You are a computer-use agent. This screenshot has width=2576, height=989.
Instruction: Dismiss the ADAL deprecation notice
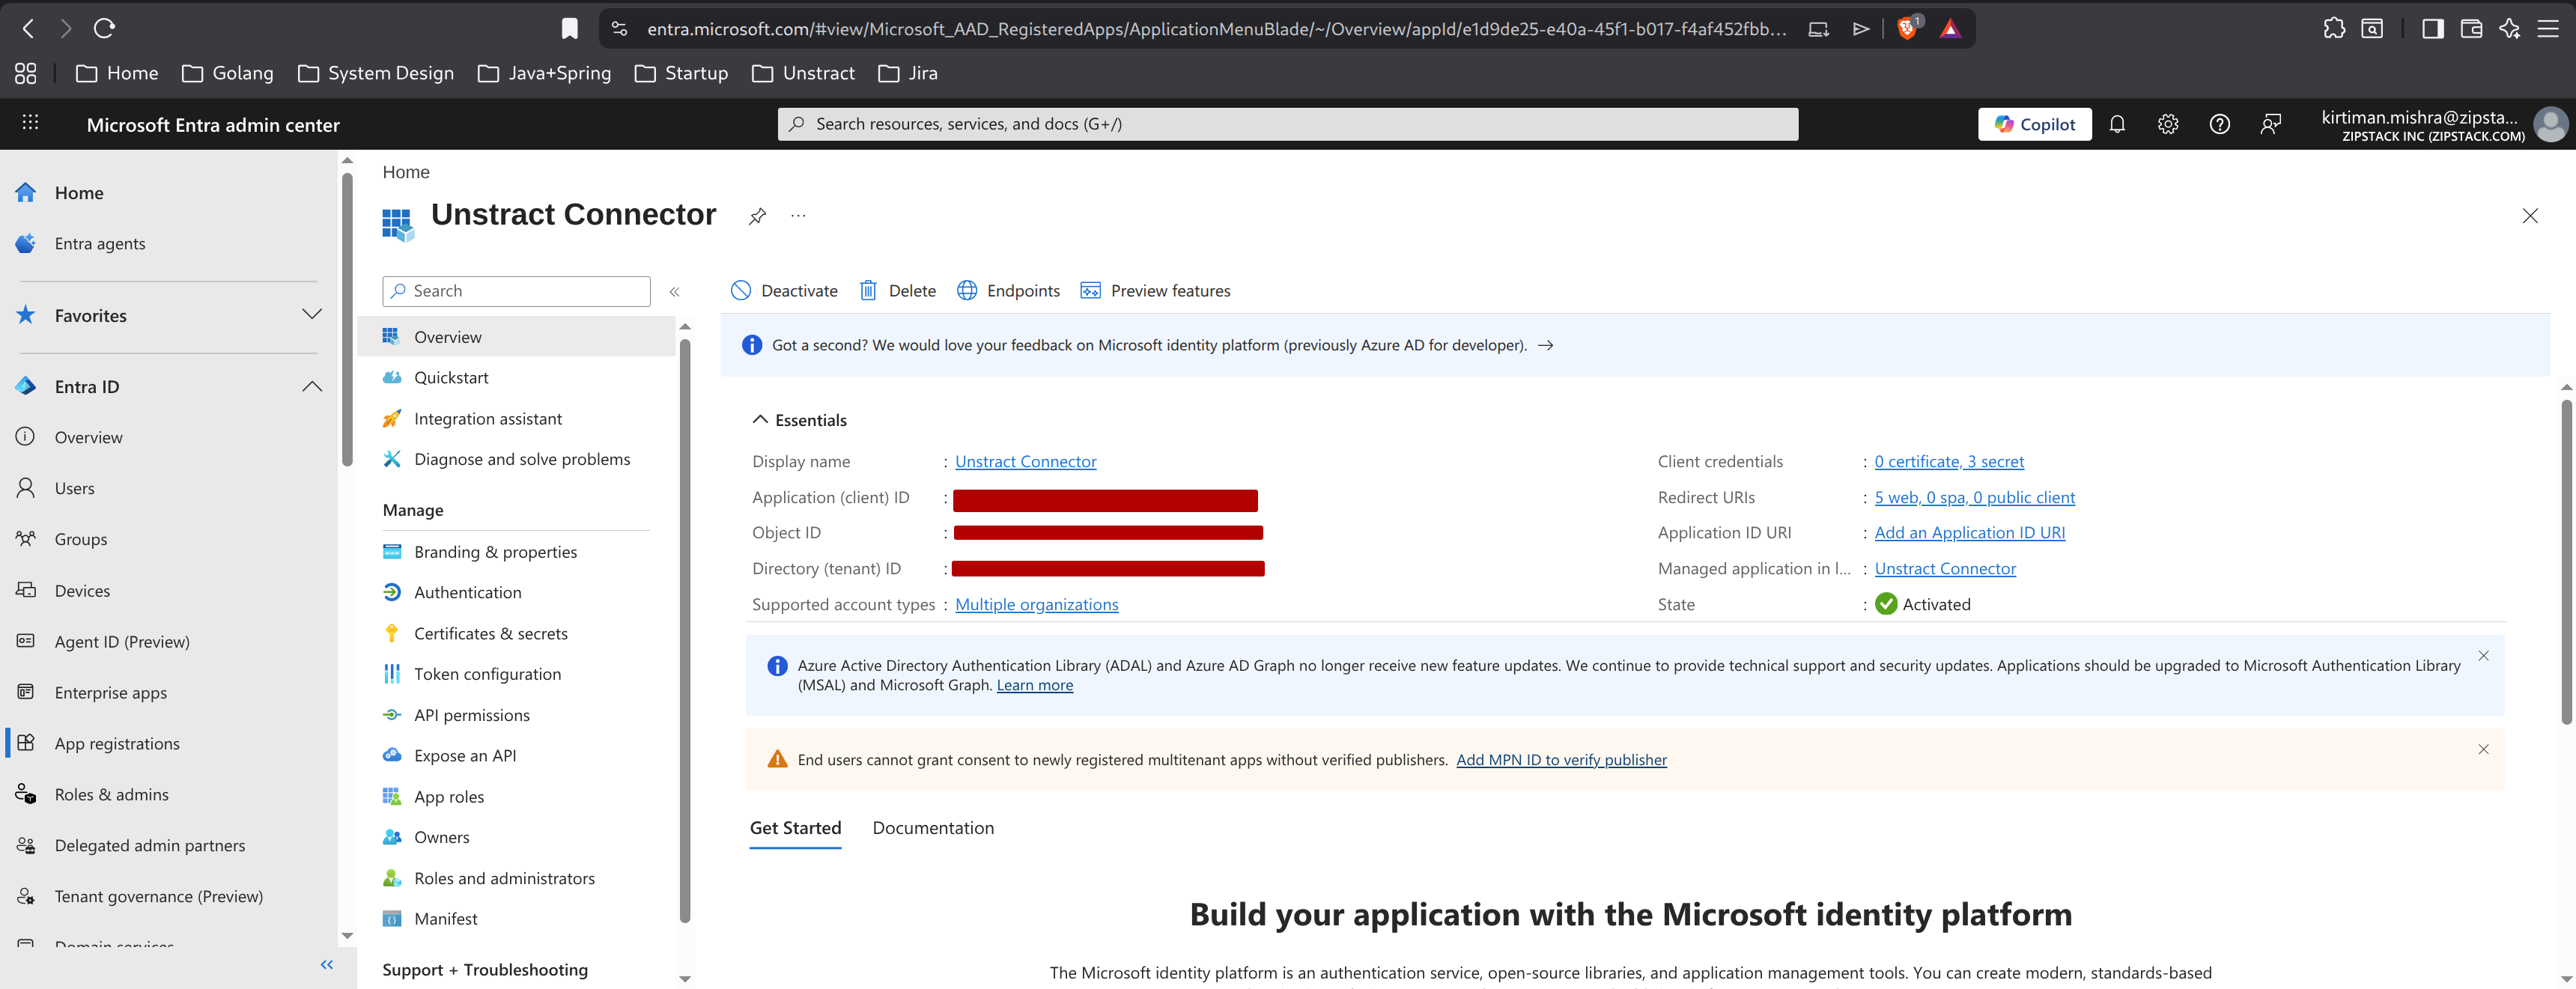(x=2484, y=656)
